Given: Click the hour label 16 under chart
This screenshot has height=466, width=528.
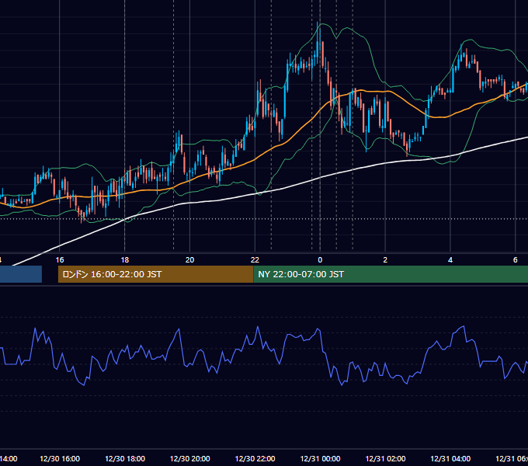Looking at the screenshot, I should 60,259.
